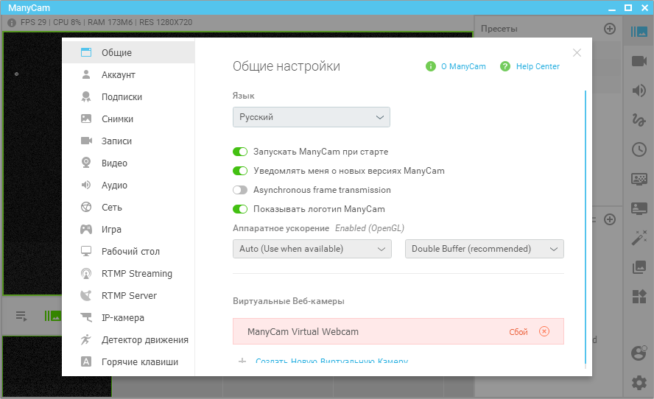Close the settings dialog with X
Viewport: 654px width, 399px height.
click(577, 52)
